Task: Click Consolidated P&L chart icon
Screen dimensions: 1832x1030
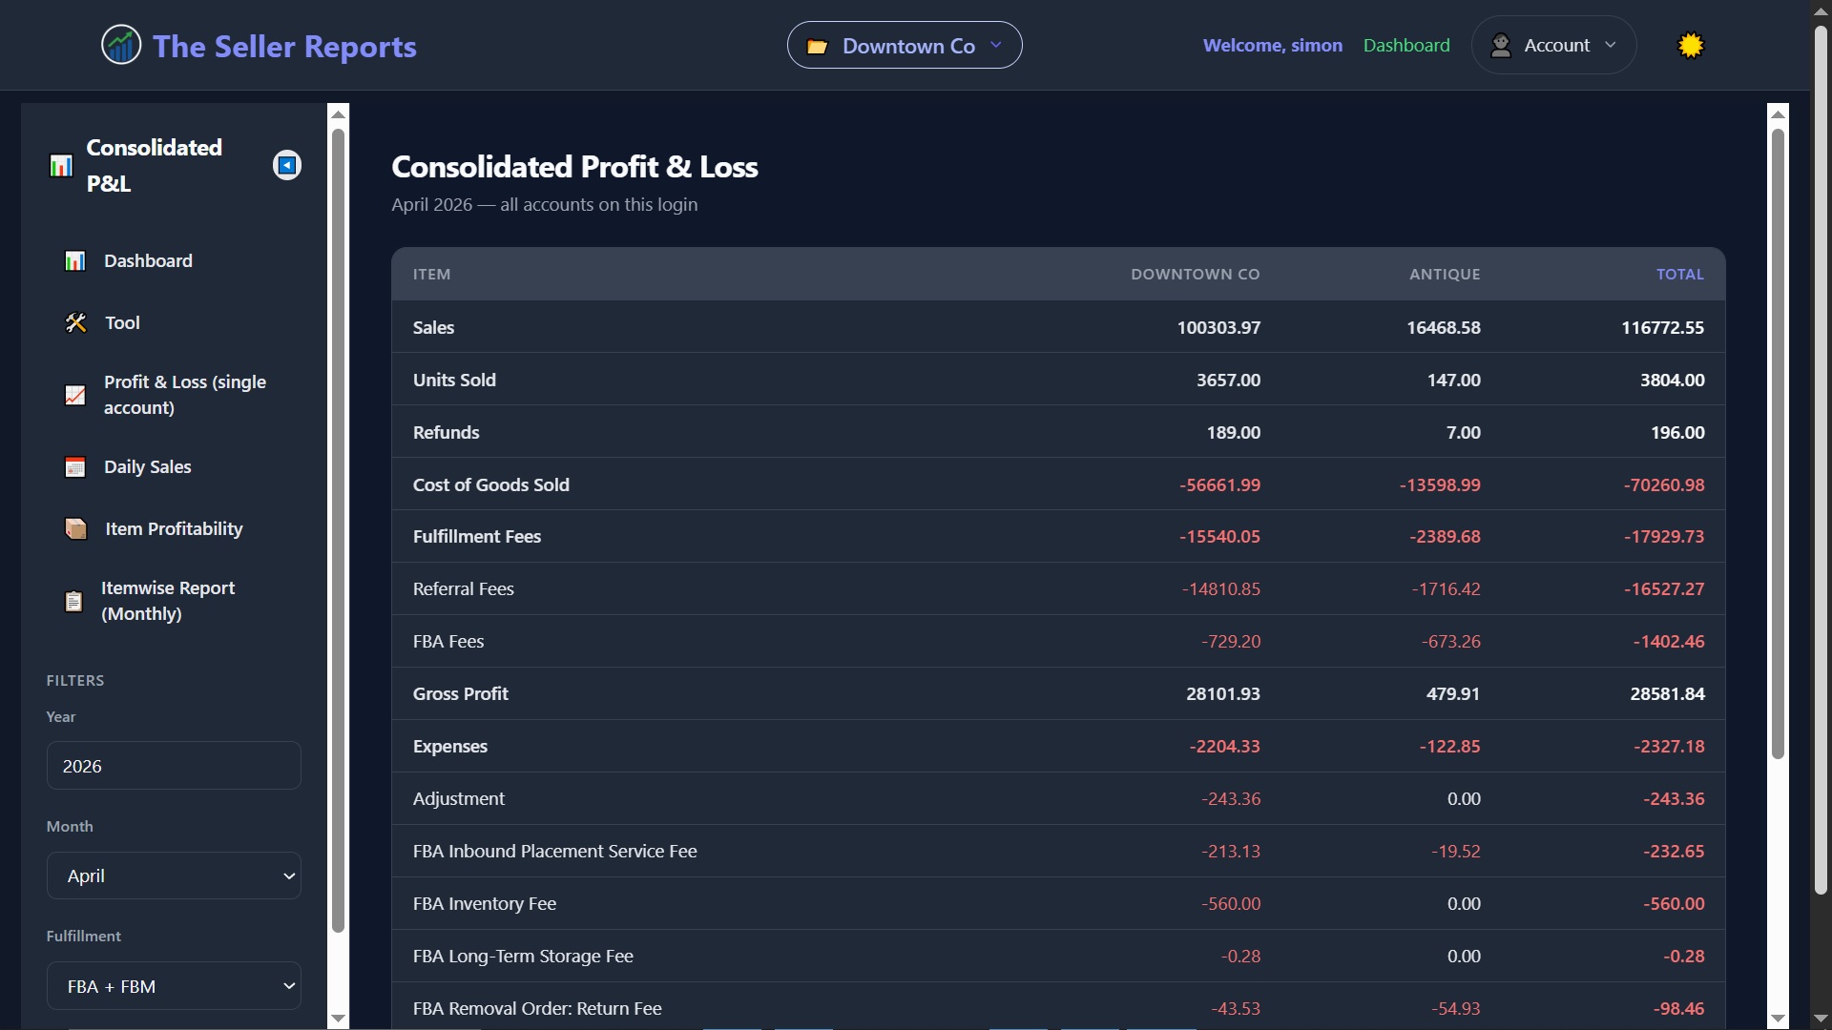Action: coord(61,166)
